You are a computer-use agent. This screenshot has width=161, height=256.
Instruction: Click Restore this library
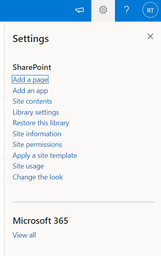(x=41, y=123)
